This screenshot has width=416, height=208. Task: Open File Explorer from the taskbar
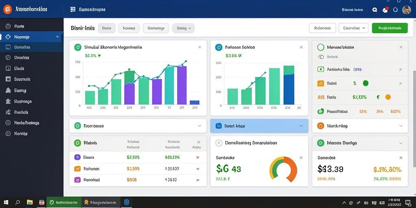[x=29, y=202]
